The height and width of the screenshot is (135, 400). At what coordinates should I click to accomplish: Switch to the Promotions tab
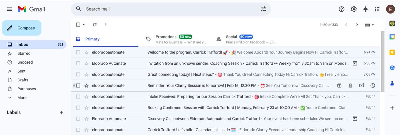(176, 39)
